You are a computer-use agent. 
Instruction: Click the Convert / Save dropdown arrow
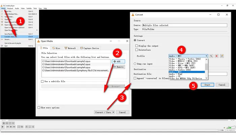113,112
